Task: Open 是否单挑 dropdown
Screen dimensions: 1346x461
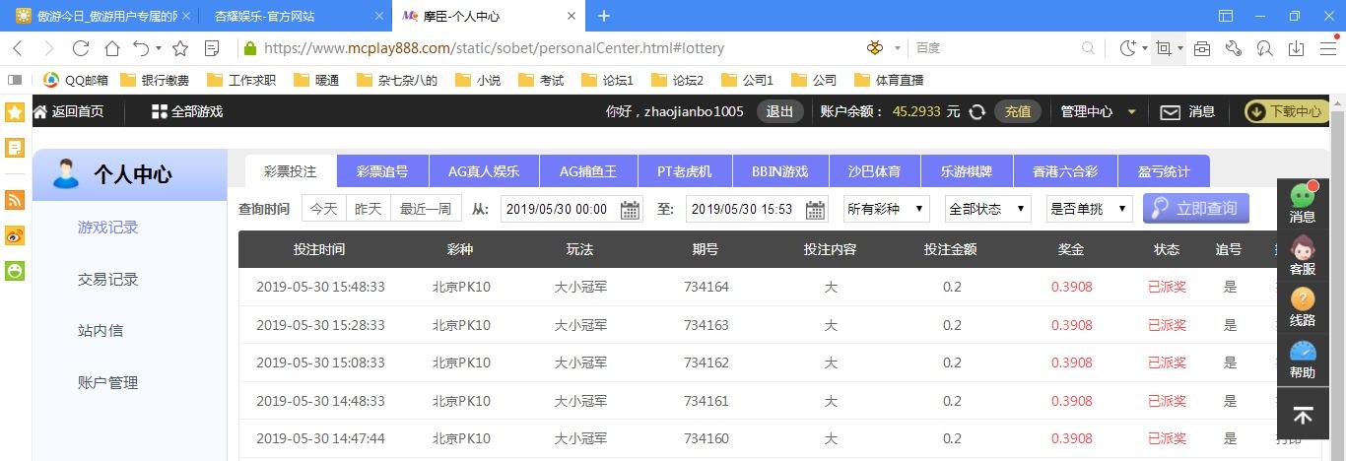Action: tap(1089, 209)
